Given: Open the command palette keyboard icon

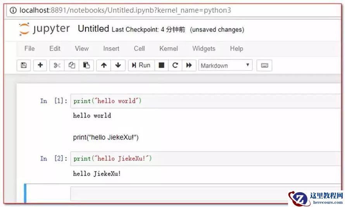Looking at the screenshot, I should point(264,65).
